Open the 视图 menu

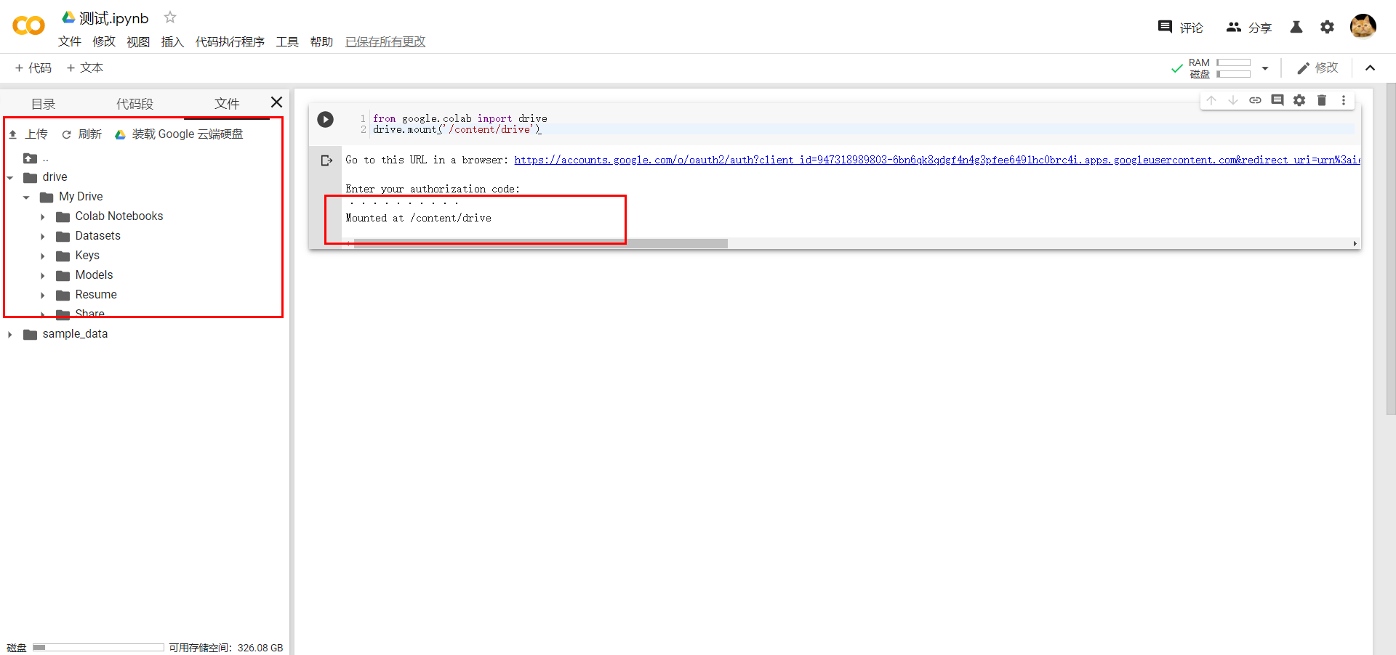pos(138,41)
